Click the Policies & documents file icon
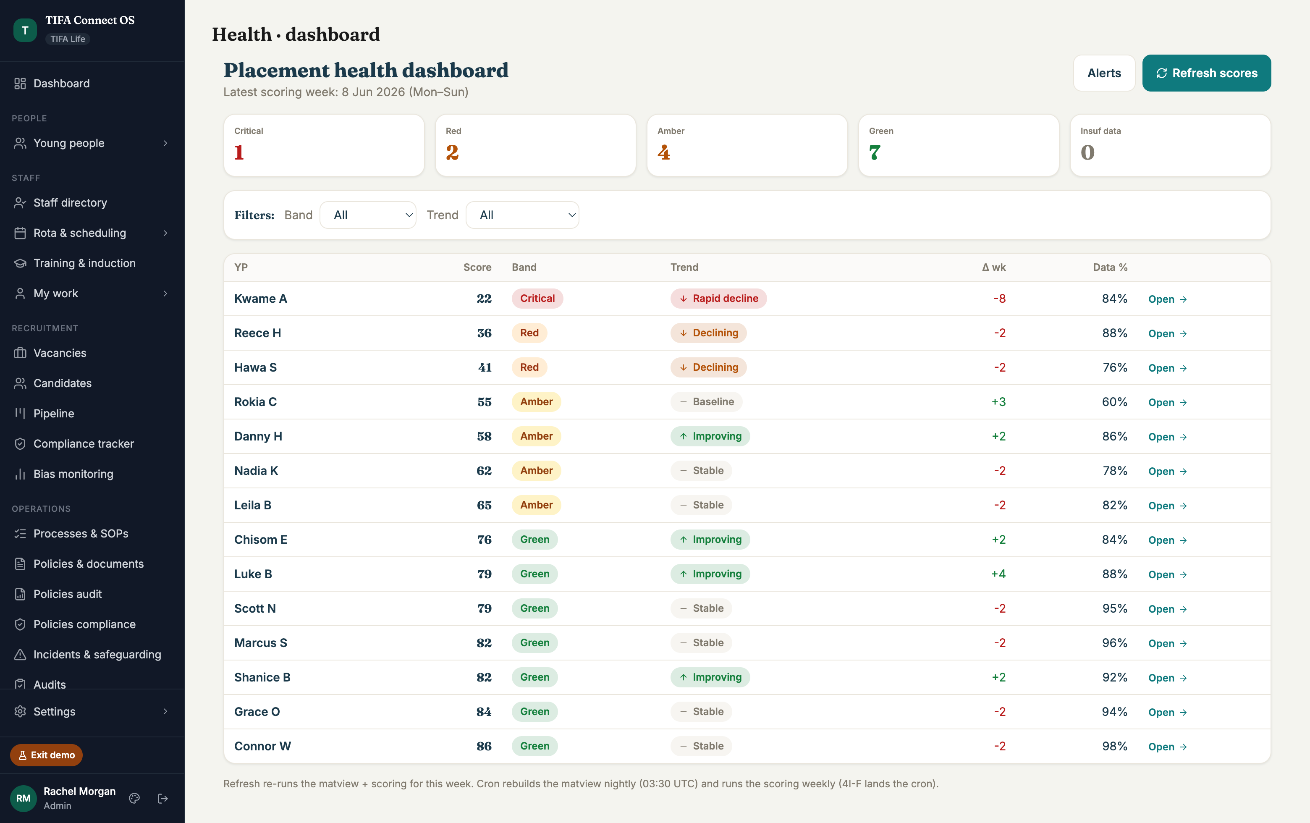The width and height of the screenshot is (1310, 823). click(x=20, y=564)
